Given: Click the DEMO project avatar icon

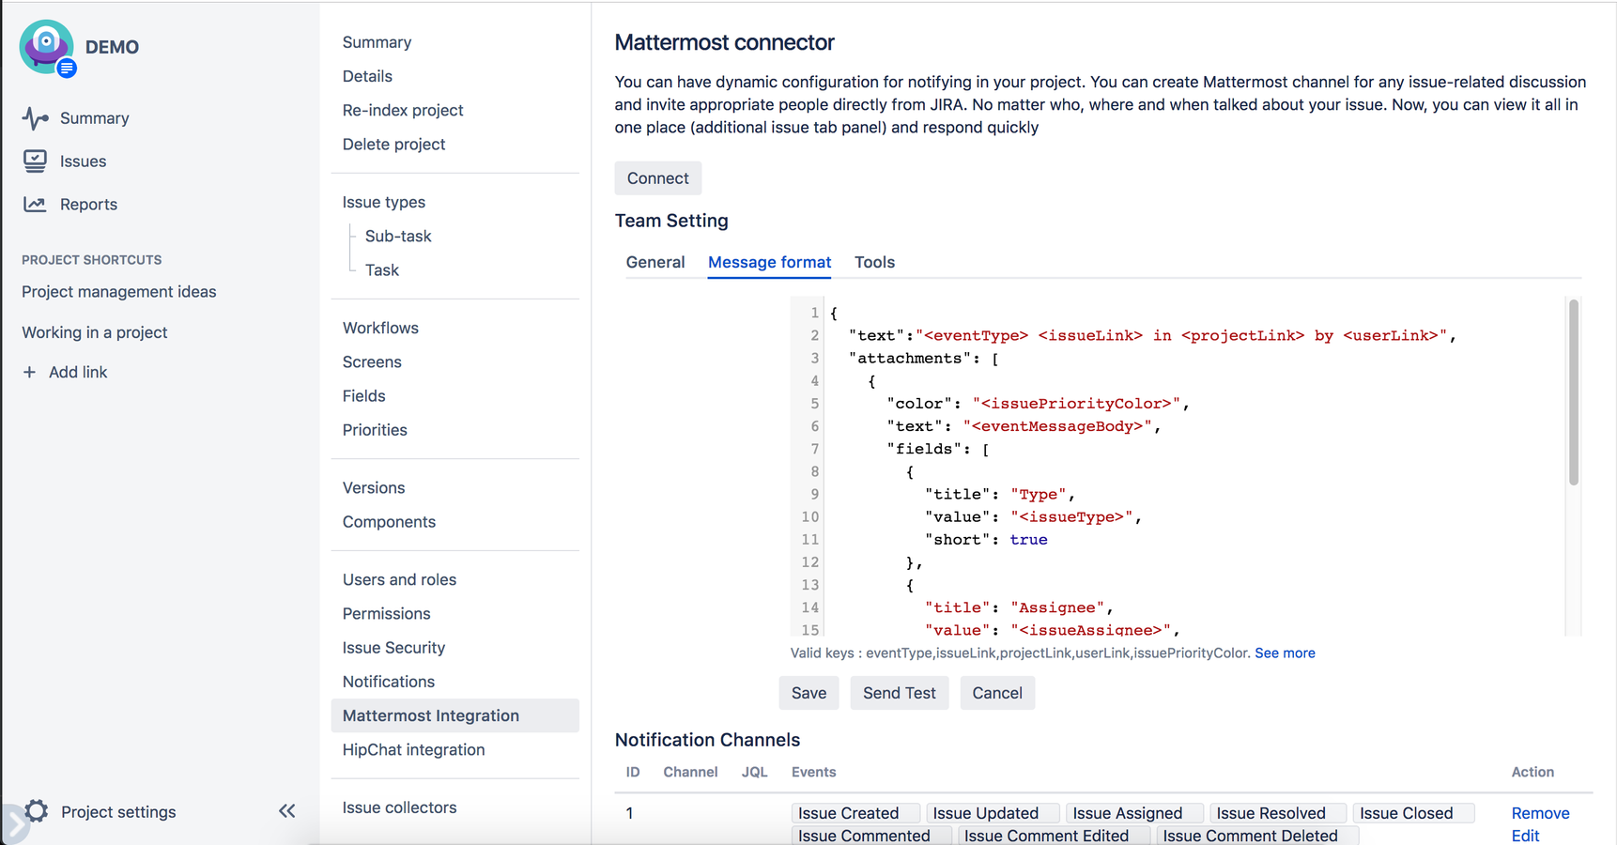Looking at the screenshot, I should coord(47,47).
